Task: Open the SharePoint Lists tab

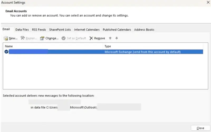Action: coord(60,30)
